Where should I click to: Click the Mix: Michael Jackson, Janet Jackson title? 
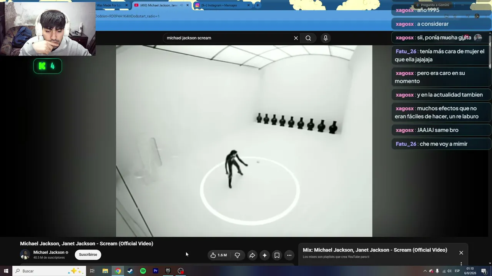[x=375, y=250]
